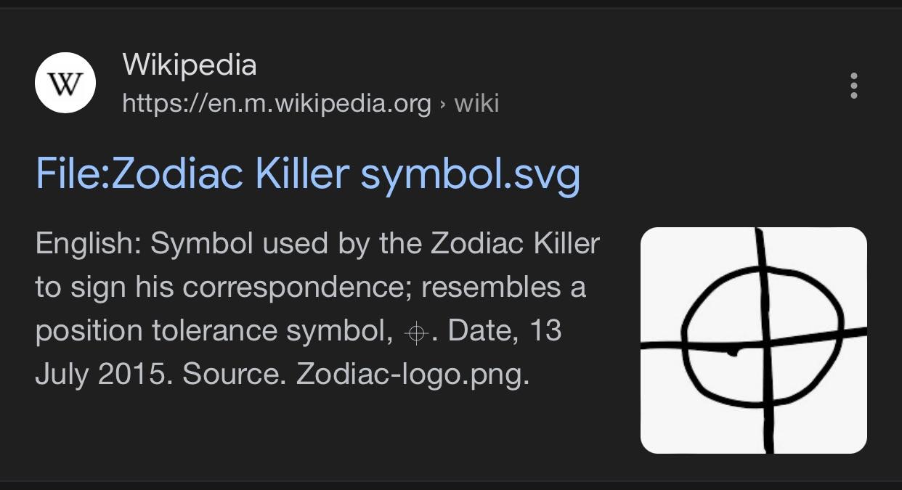Viewport: 902px width, 490px height.
Task: Click the Wikipedia W favicon
Action: point(65,83)
